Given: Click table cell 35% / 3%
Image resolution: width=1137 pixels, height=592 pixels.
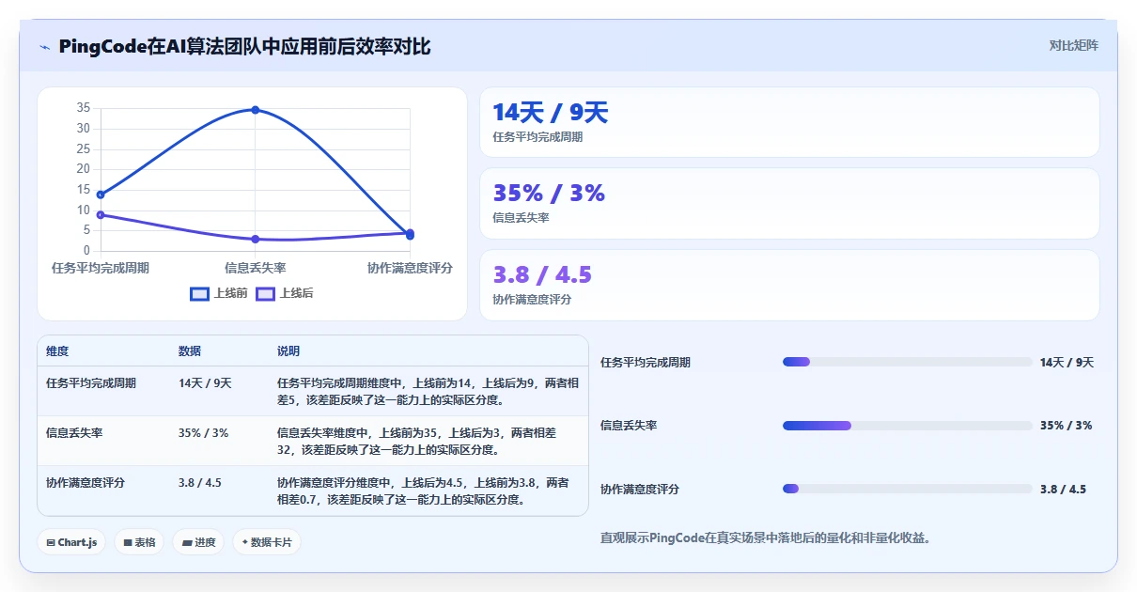Looking at the screenshot, I should 203,433.
